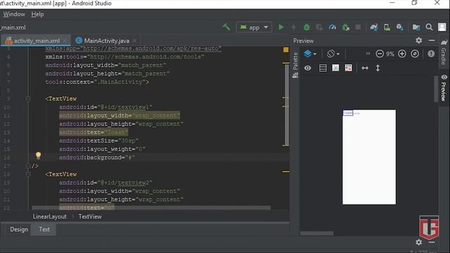Switch to the Design editor tab
This screenshot has height=253, width=450.
19,229
